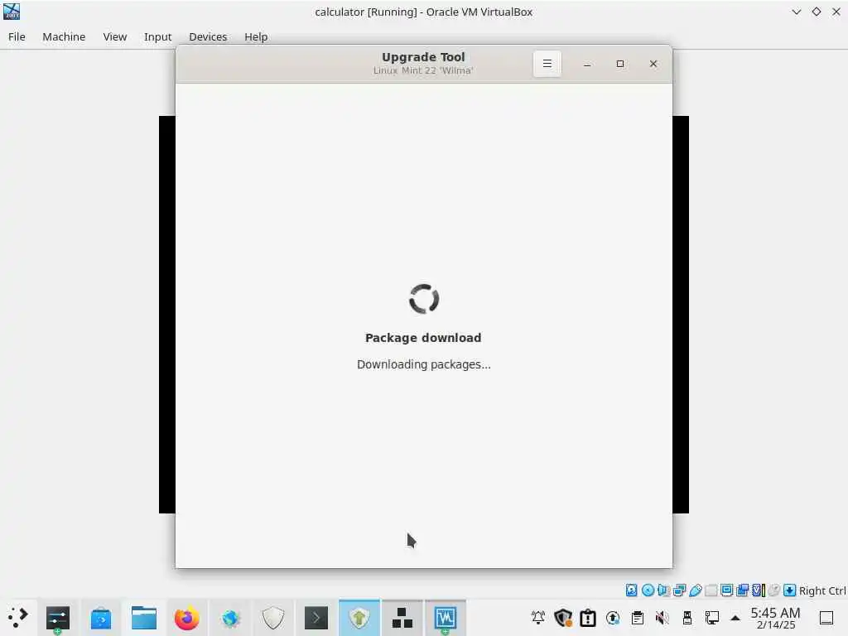This screenshot has width=848, height=636.
Task: Open the Input menu
Action: tap(157, 36)
